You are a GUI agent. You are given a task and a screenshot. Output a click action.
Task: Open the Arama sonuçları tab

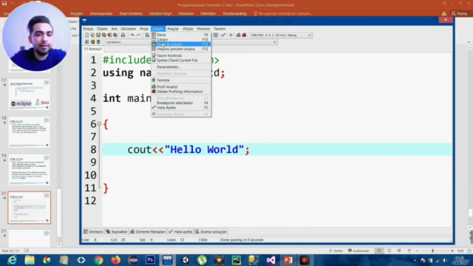tap(211, 231)
